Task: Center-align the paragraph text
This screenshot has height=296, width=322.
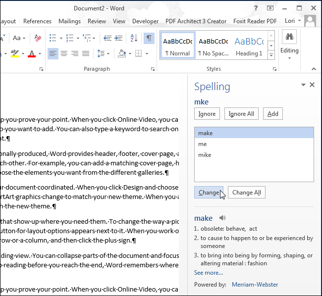Action: pos(64,53)
